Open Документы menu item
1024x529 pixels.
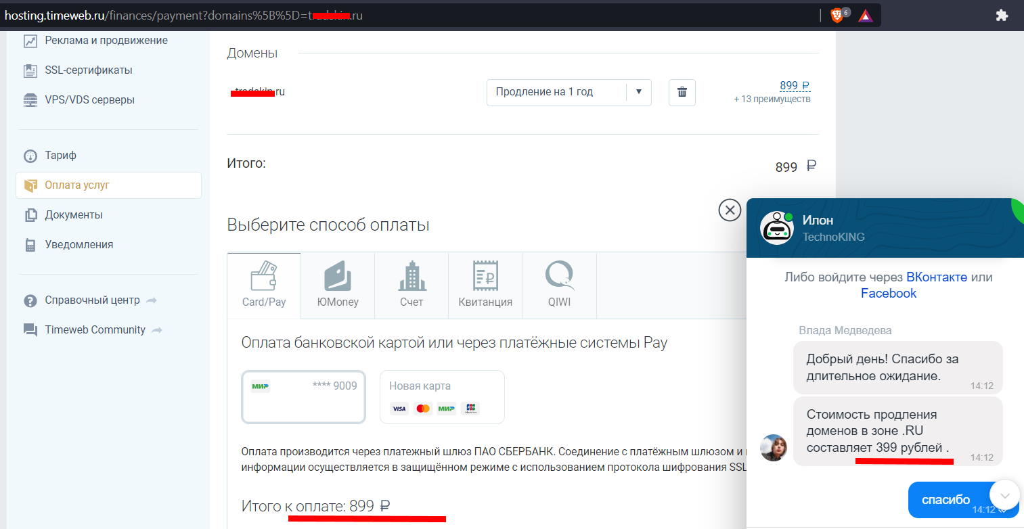click(x=74, y=215)
